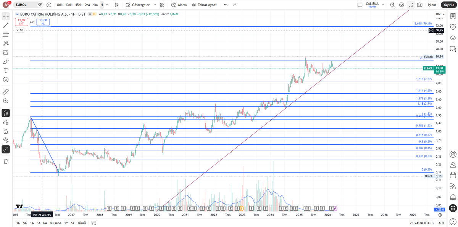Toggle the layout select checkbox square
Screen dimensions: 458x227
click(x=360, y=5)
